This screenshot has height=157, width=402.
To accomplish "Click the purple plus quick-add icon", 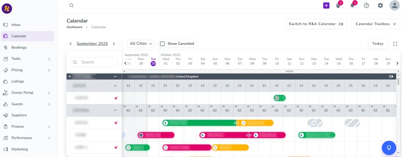I will coord(326,5).
